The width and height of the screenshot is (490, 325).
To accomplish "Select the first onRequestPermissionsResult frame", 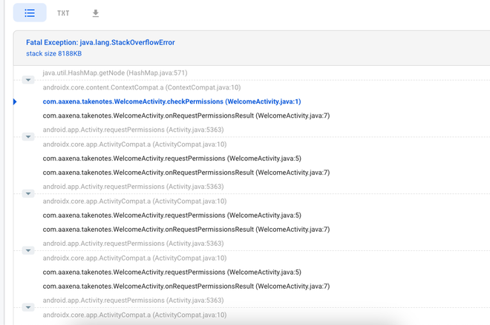I will [x=186, y=115].
